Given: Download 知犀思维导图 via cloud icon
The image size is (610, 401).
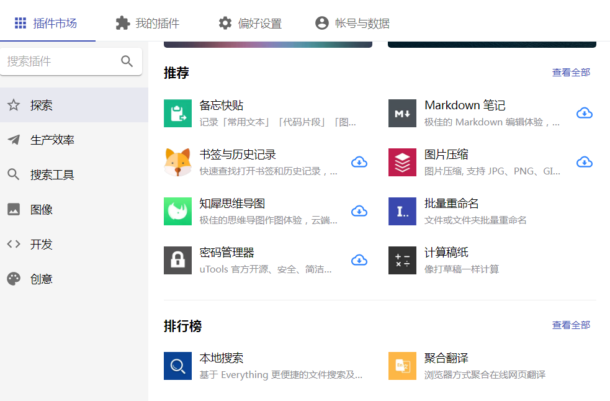Looking at the screenshot, I should point(359,212).
